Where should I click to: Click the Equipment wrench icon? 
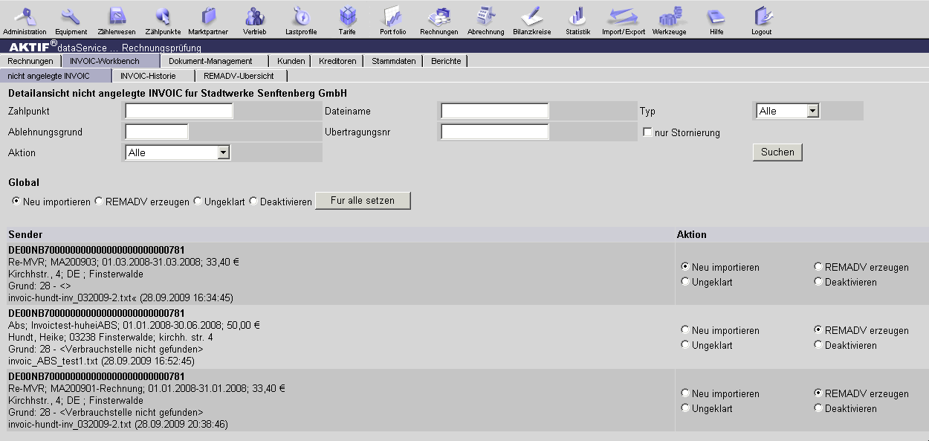[71, 16]
